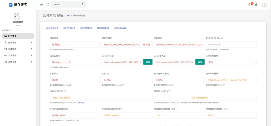Click 查看 button for LOGO纯白图
This screenshot has width=271, height=126.
[x=148, y=62]
